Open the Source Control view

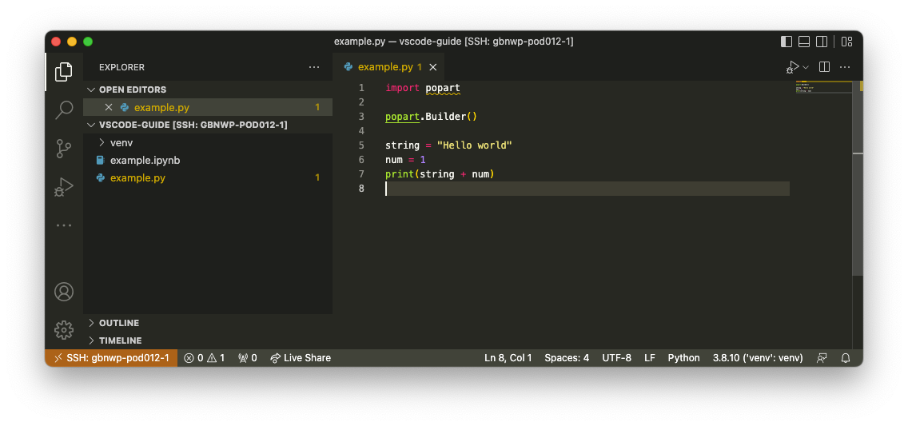(x=64, y=149)
